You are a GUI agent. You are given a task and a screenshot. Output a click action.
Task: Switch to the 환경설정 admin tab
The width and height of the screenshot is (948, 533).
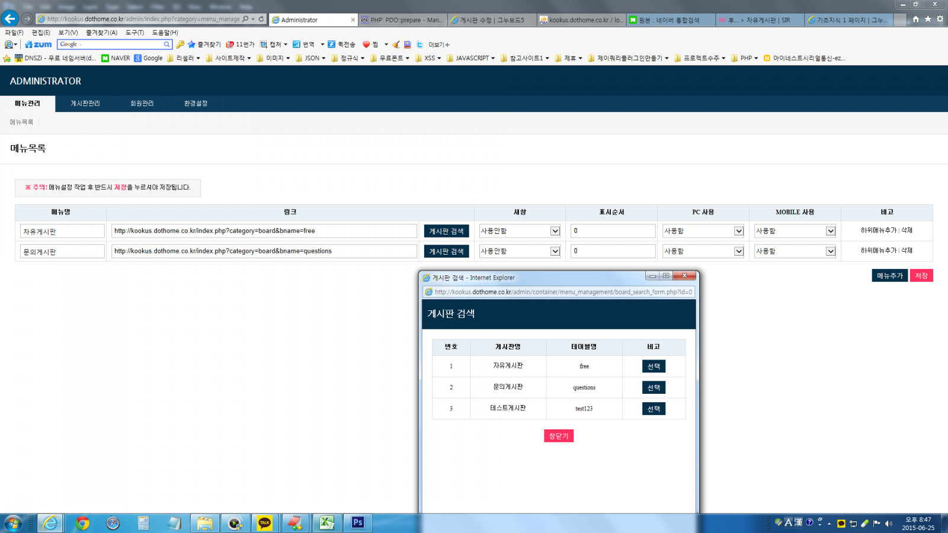pyautogui.click(x=196, y=104)
